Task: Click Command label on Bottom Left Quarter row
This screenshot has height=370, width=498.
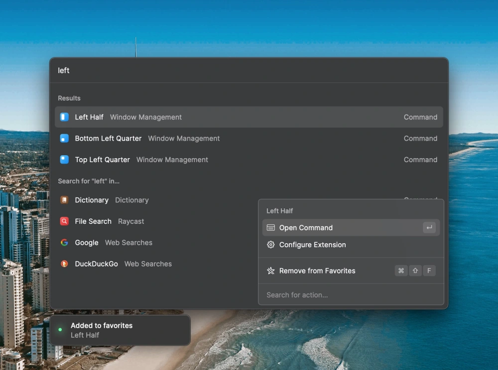Action: point(420,138)
